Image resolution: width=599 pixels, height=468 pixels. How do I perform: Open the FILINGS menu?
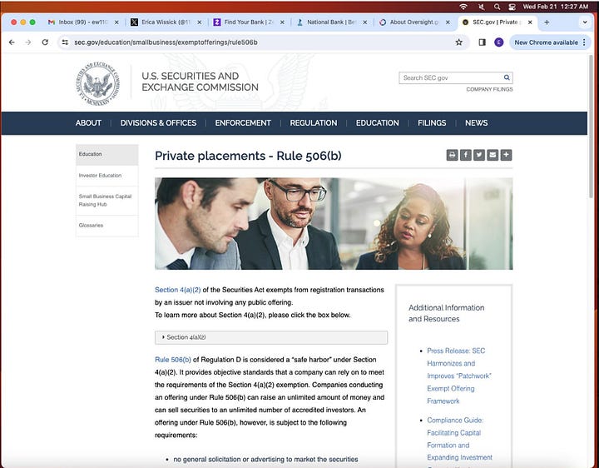point(432,122)
